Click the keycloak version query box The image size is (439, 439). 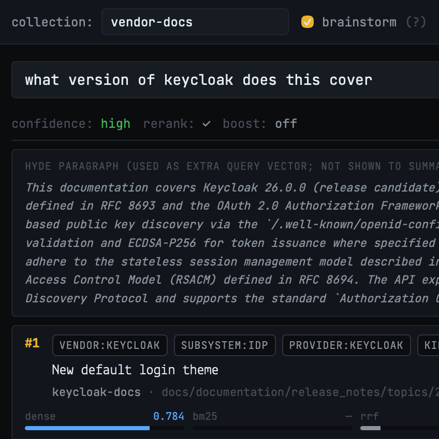point(225,80)
